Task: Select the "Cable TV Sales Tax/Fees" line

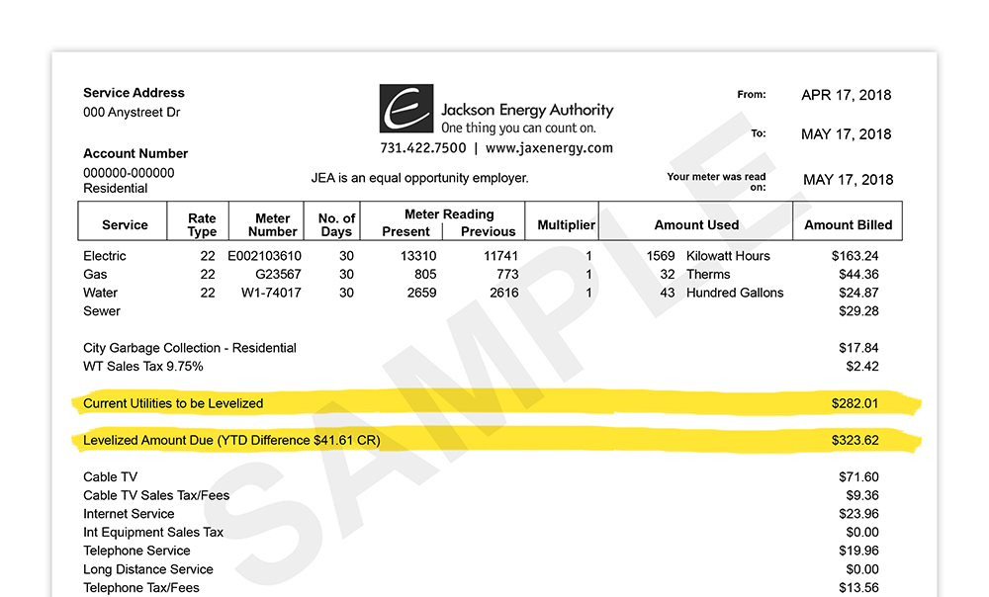Action: (156, 495)
